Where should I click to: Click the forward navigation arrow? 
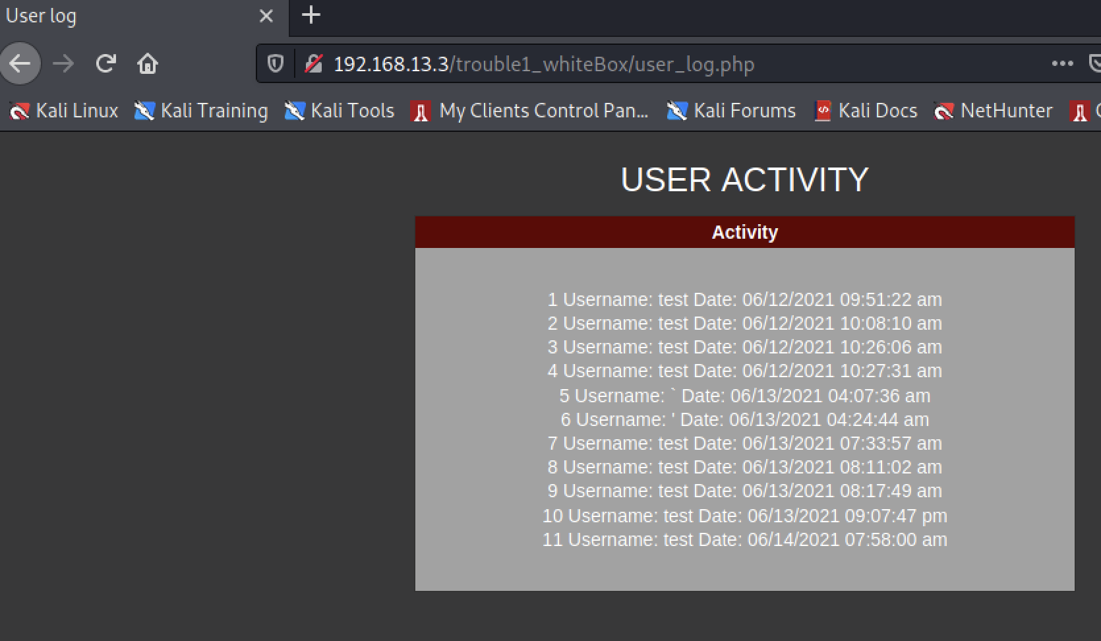(x=63, y=64)
